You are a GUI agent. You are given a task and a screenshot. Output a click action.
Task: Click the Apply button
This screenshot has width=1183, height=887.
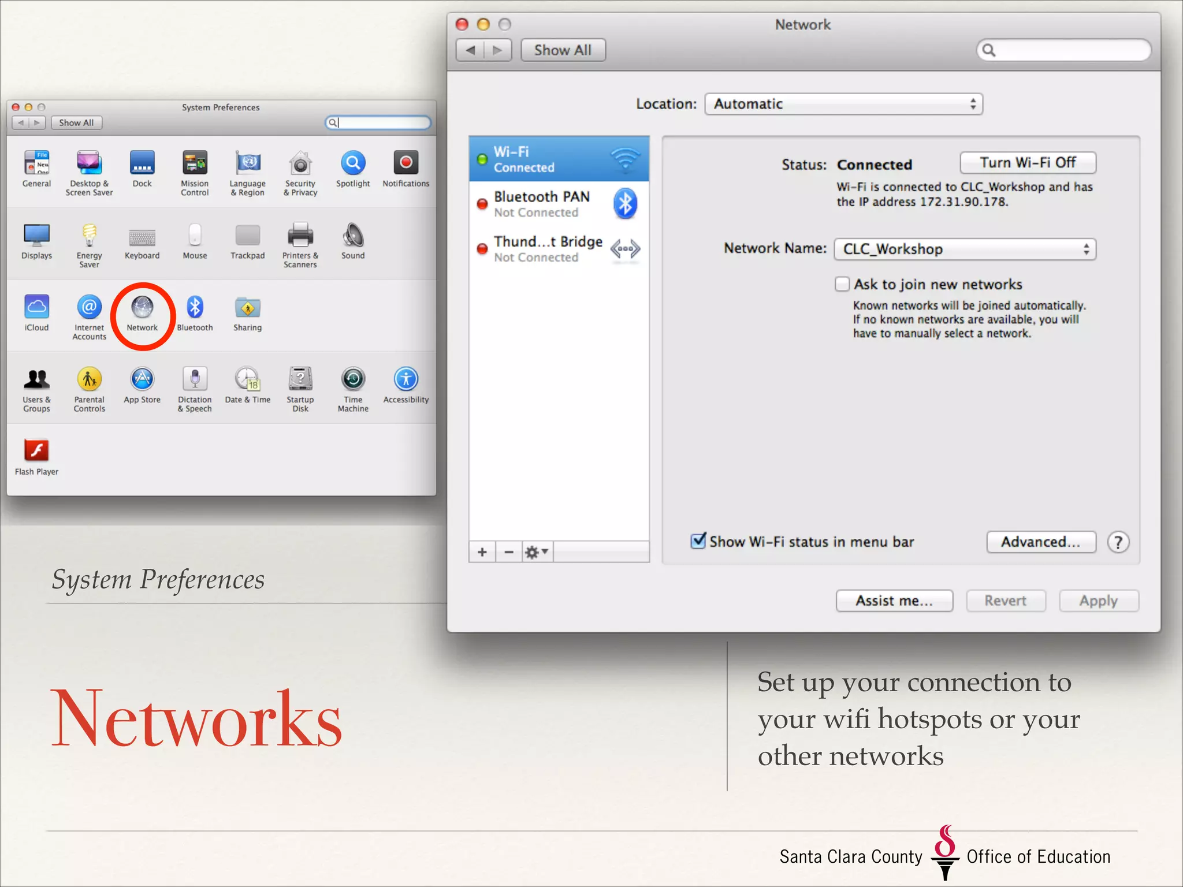click(1099, 601)
